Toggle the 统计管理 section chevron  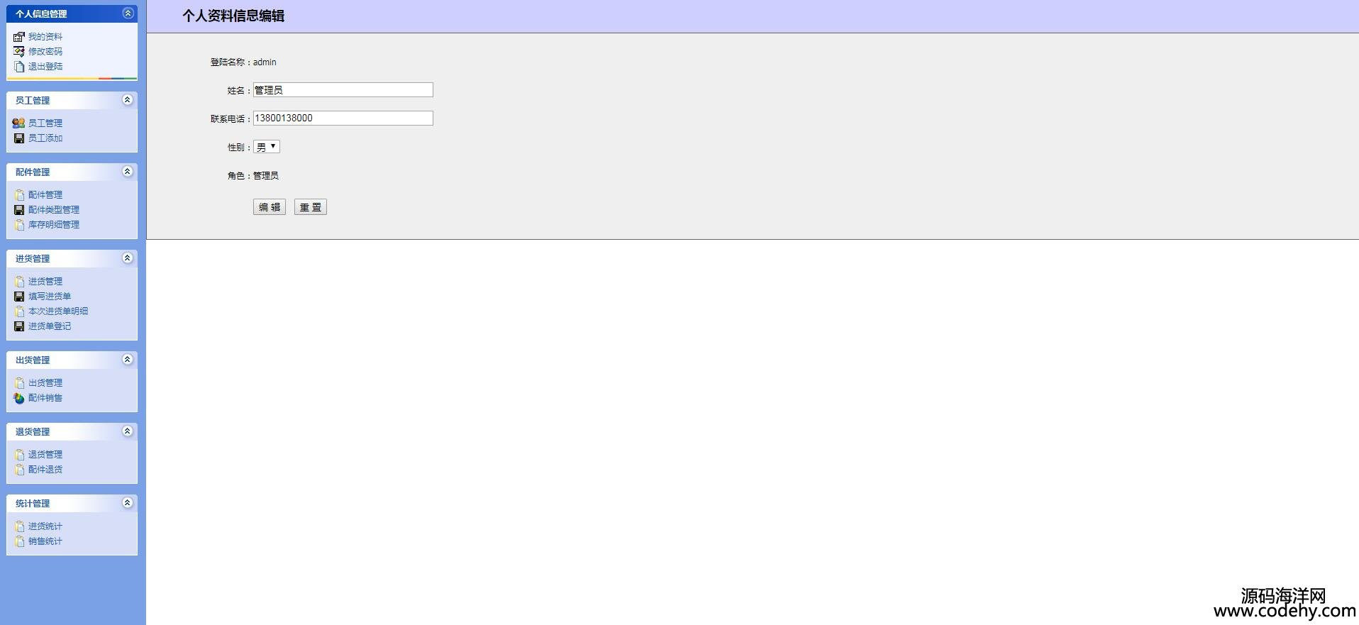(x=128, y=503)
